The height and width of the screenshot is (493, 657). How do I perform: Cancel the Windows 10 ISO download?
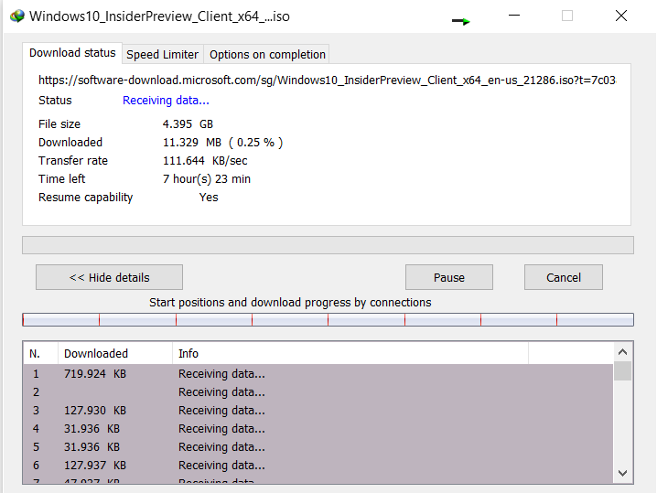click(x=563, y=277)
